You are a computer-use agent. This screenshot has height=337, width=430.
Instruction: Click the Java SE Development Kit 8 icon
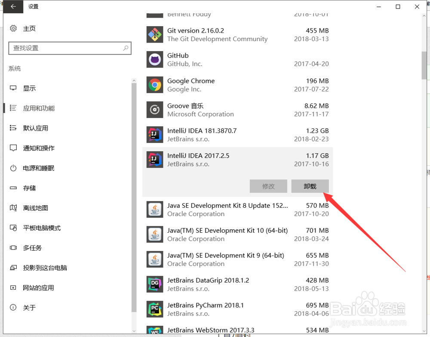point(155,209)
